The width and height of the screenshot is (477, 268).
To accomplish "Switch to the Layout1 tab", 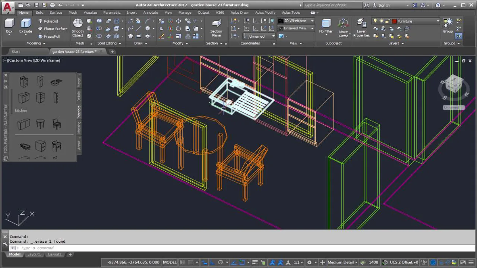I will 34,254.
